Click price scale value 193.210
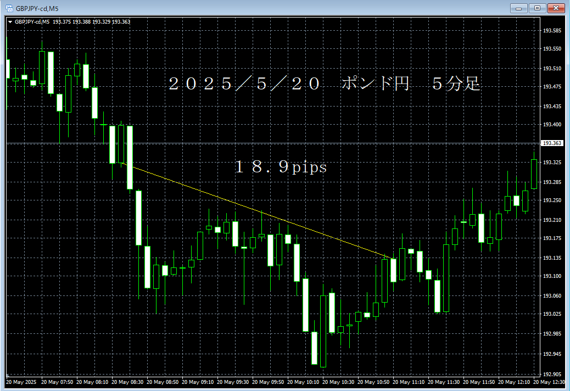This screenshot has width=570, height=391. pos(552,220)
